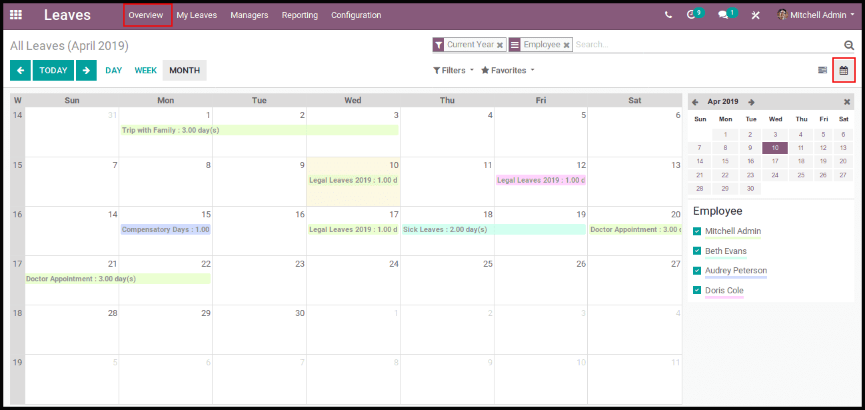Click April 4 cell in main calendar

tap(447, 132)
